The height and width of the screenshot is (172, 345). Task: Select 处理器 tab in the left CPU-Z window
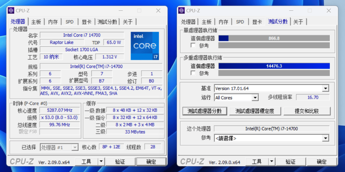18,21
